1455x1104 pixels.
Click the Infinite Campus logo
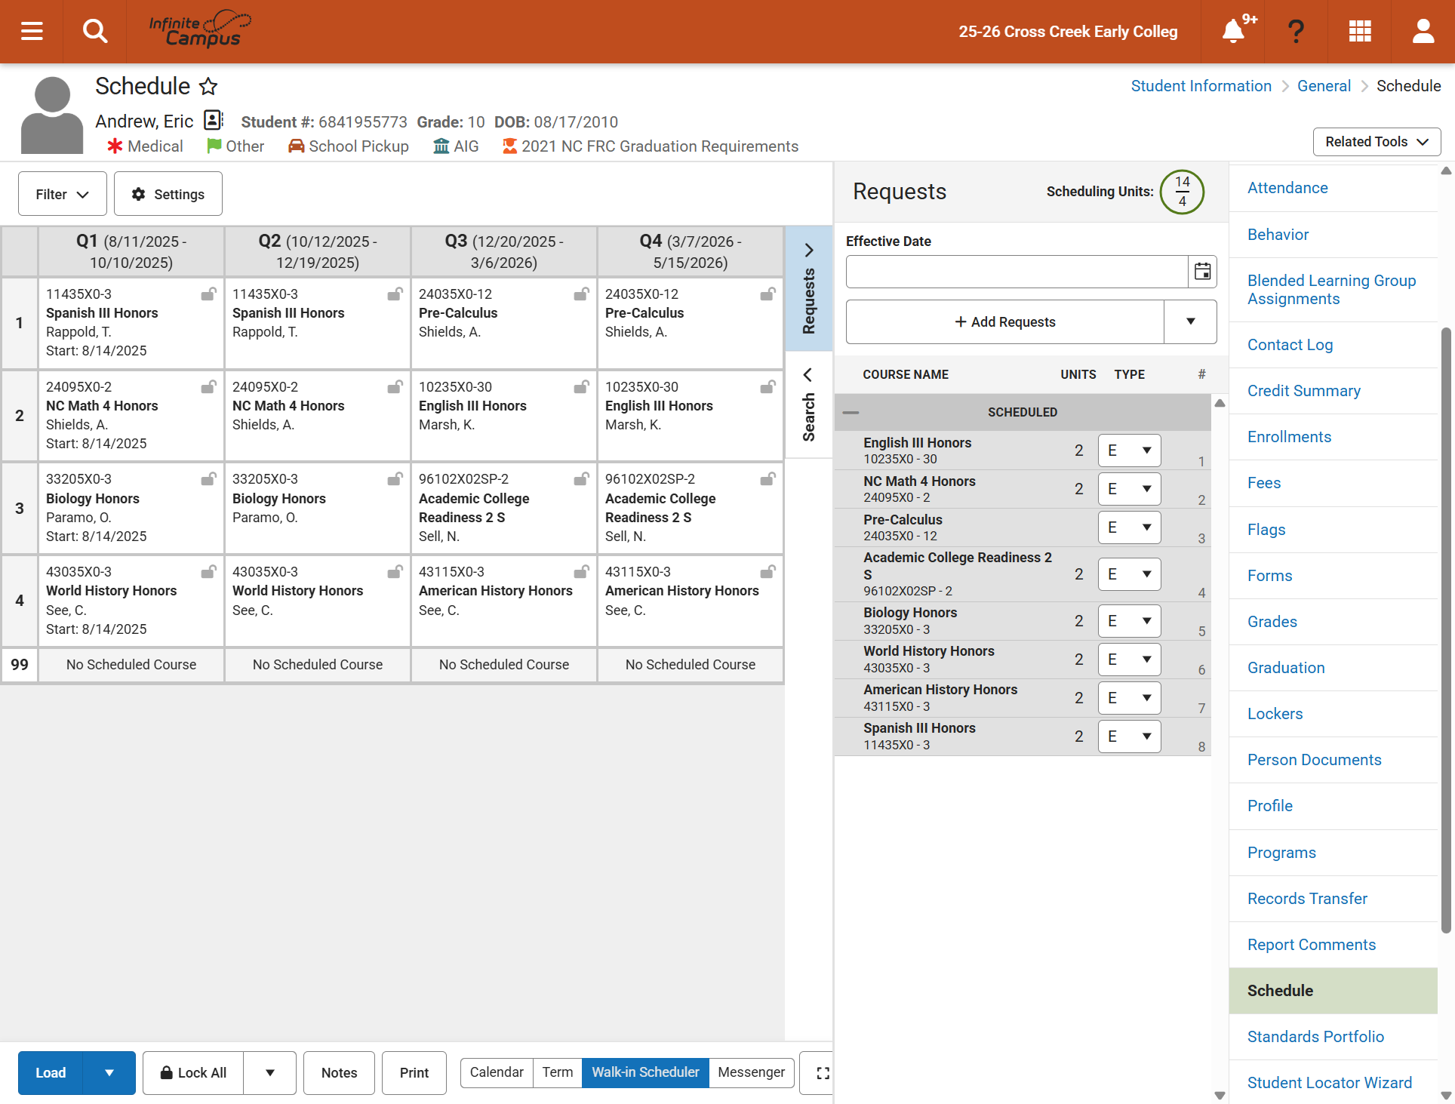click(x=200, y=29)
